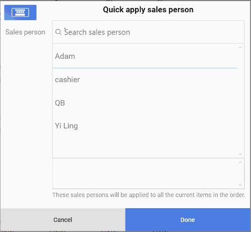Open the on-screen keyboard icon button
This screenshot has height=232, width=251.
20,12
